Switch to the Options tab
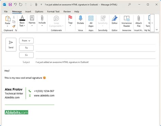The width and height of the screenshot is (161, 126). tap(39, 12)
